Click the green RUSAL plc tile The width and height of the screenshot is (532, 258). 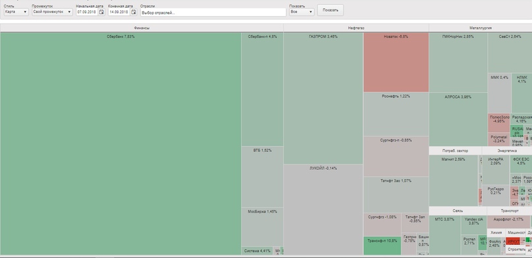tap(517, 131)
